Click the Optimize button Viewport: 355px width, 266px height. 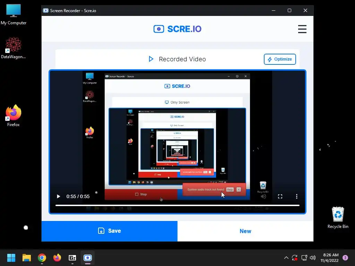[x=280, y=59]
